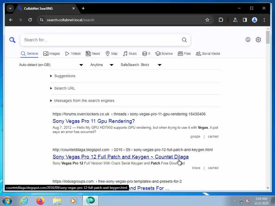This screenshot has width=275, height=206.
Task: Switch to the Files tab
Action: (184, 54)
